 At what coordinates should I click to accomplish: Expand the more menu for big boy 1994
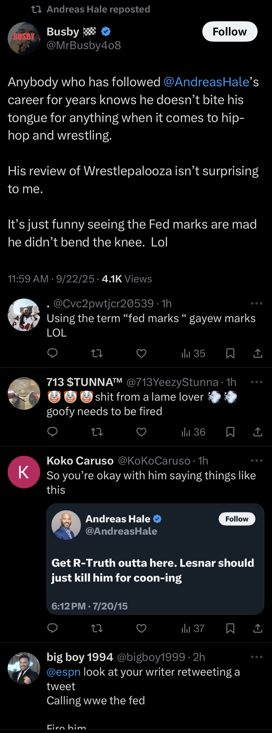[x=256, y=657]
